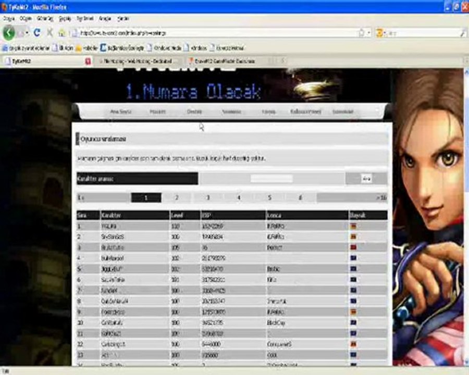Click the blue flag in rank 13 row
469x375 pixels.
tap(353, 355)
